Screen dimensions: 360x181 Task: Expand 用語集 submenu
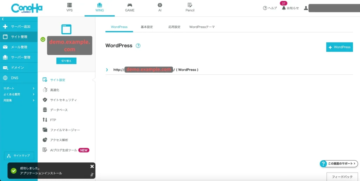pyautogui.click(x=19, y=100)
